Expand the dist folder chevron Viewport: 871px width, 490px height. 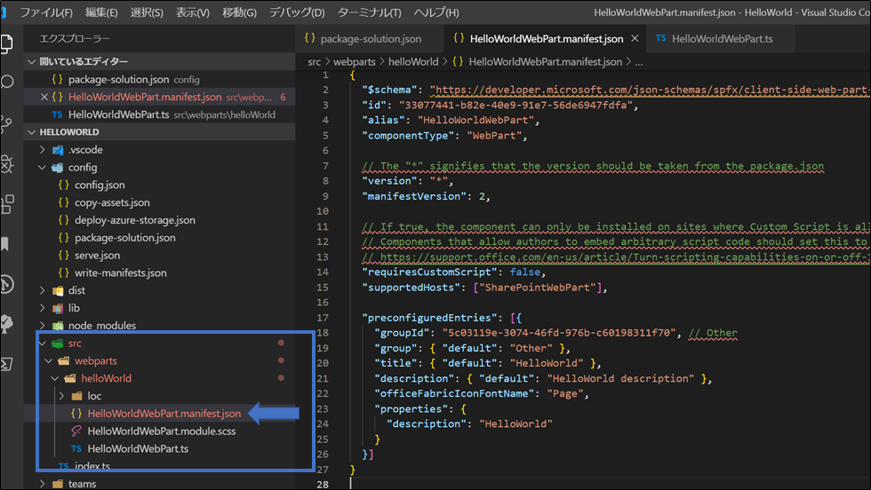(x=43, y=290)
